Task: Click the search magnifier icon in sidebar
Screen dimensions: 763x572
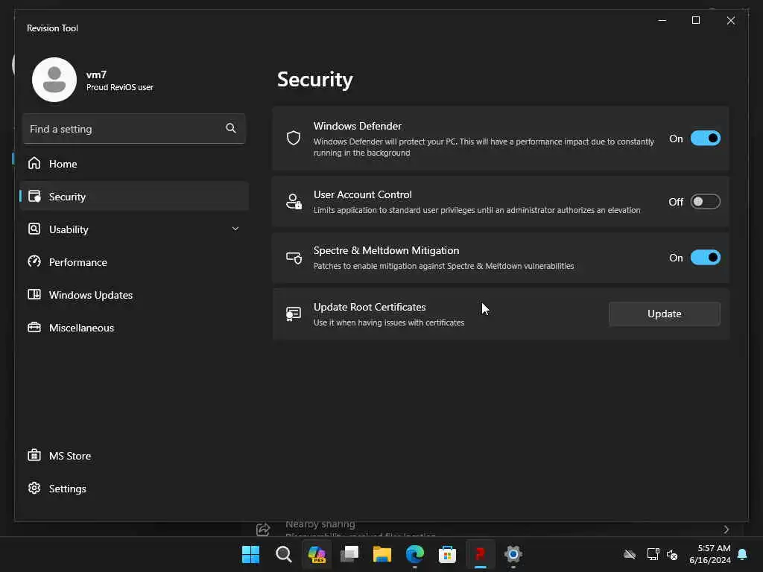Action: [x=231, y=128]
